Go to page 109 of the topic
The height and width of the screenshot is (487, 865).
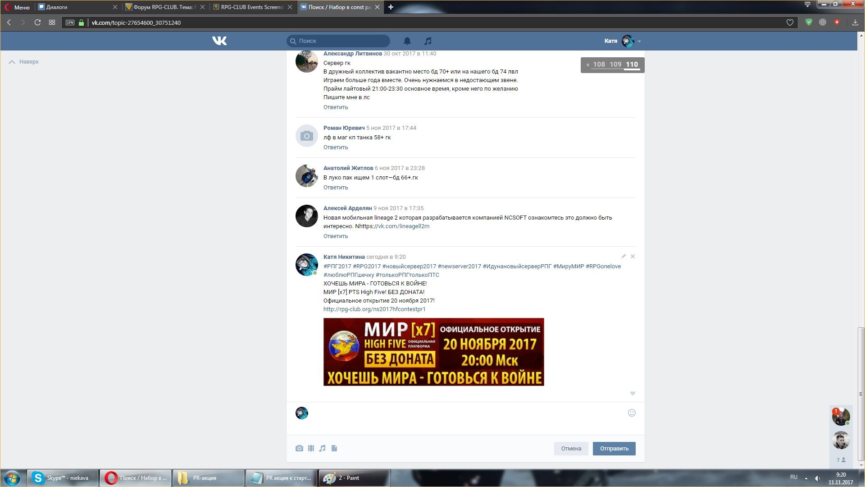tap(615, 64)
